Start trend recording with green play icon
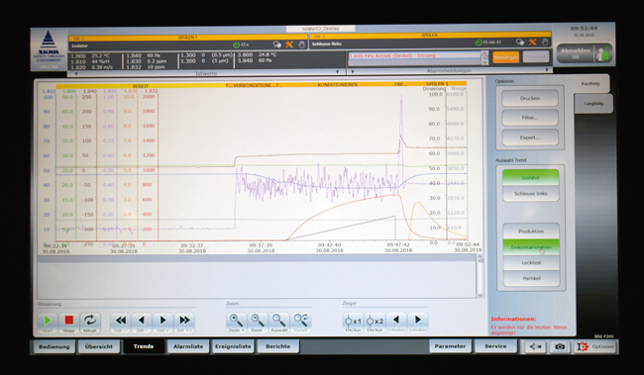 click(x=48, y=323)
